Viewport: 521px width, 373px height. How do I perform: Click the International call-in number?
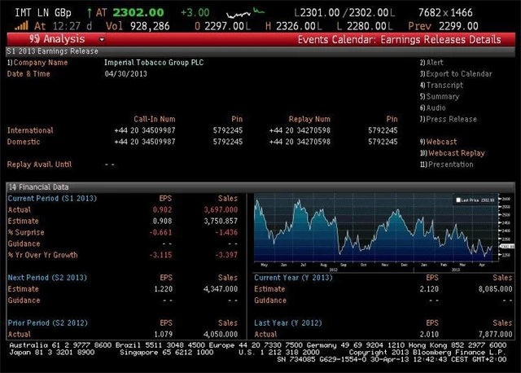pyautogui.click(x=145, y=130)
